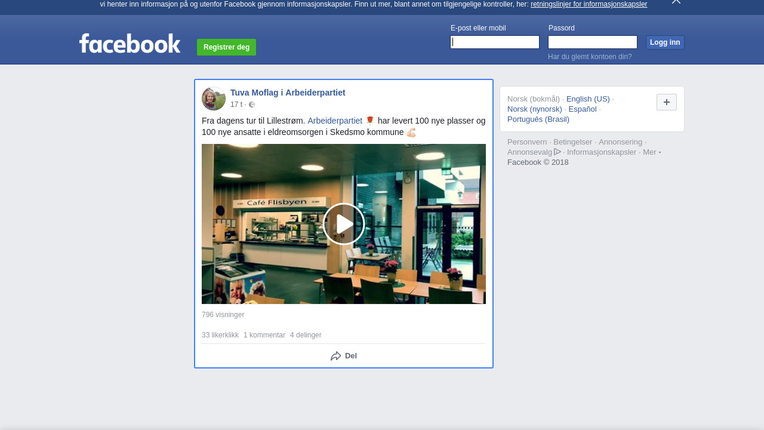764x430 pixels.
Task: Click the green Registrer deg button
Action: coord(226,47)
